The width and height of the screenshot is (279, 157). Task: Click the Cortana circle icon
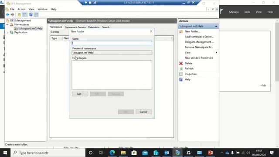coord(91,153)
